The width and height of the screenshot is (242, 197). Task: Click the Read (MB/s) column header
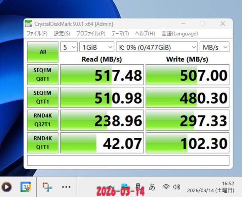point(102,59)
